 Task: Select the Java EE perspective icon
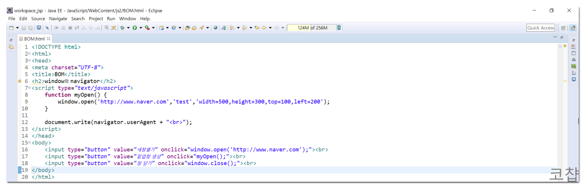(573, 28)
